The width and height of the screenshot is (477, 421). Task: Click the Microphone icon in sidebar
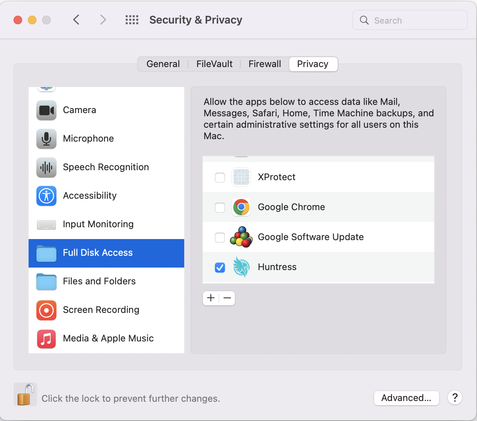point(46,139)
